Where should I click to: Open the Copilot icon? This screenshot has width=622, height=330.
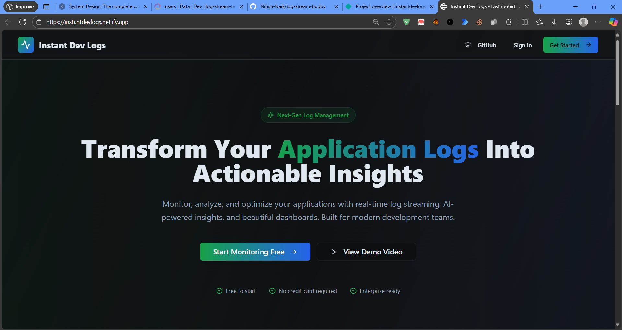click(x=613, y=22)
